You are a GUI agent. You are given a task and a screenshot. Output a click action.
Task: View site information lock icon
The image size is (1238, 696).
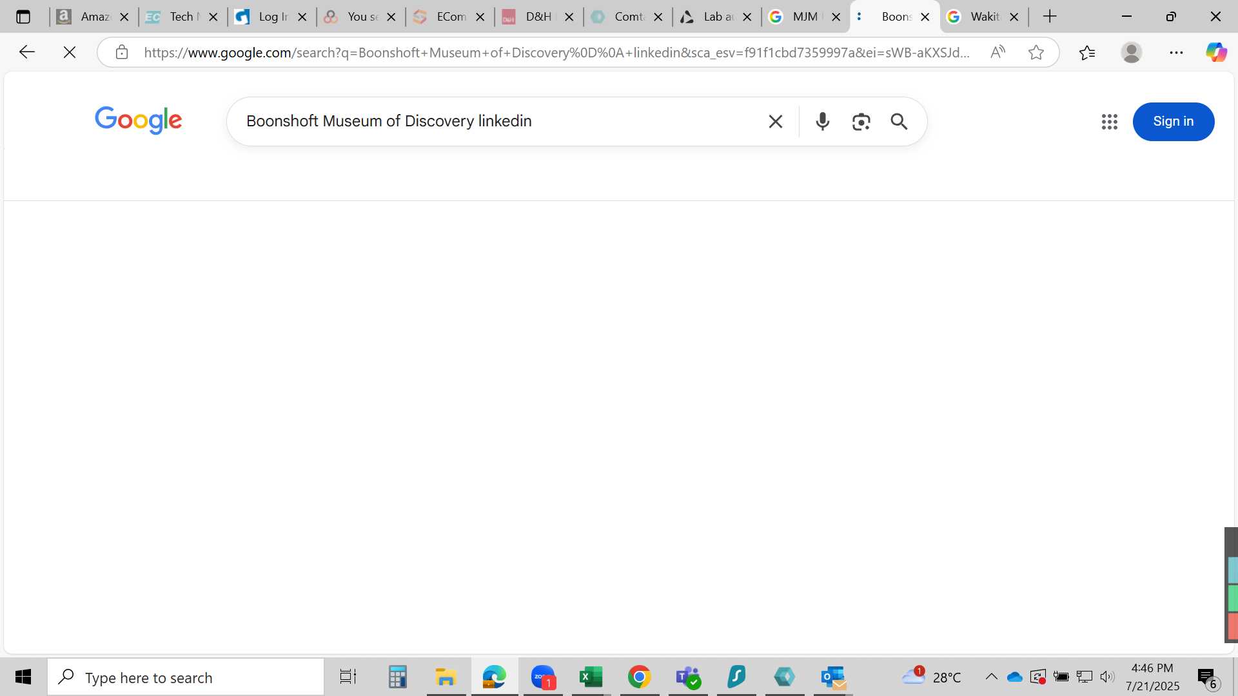click(122, 52)
